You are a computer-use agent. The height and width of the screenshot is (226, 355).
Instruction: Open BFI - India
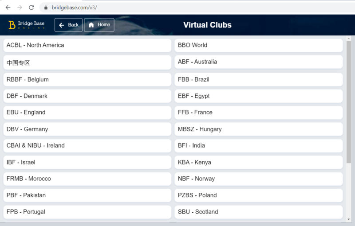[x=259, y=145]
